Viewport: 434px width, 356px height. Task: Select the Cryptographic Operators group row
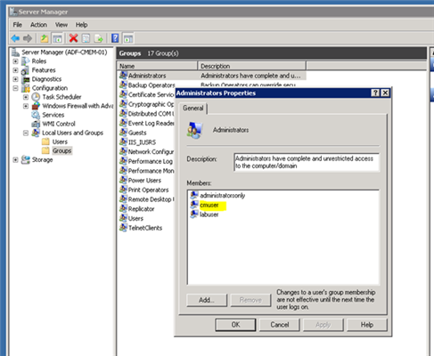click(x=146, y=104)
